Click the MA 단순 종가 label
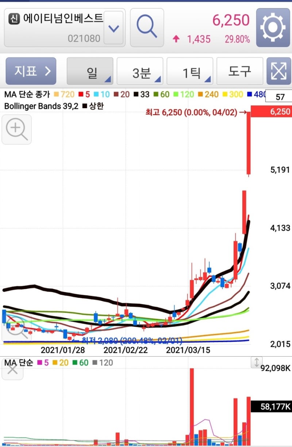Viewport: 292px width, 447px height. pos(27,94)
